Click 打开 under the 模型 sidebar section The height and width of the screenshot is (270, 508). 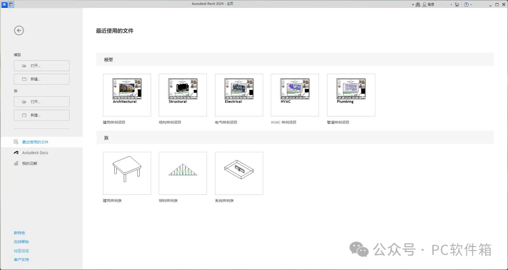tap(41, 66)
